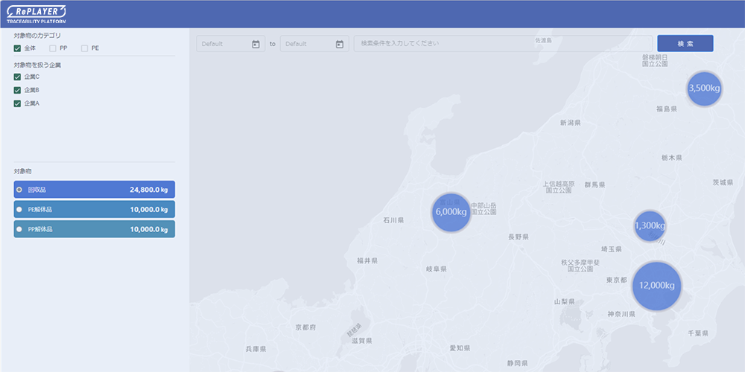This screenshot has height=372, width=745.
Task: Check the PE category checkbox
Action: [85, 48]
